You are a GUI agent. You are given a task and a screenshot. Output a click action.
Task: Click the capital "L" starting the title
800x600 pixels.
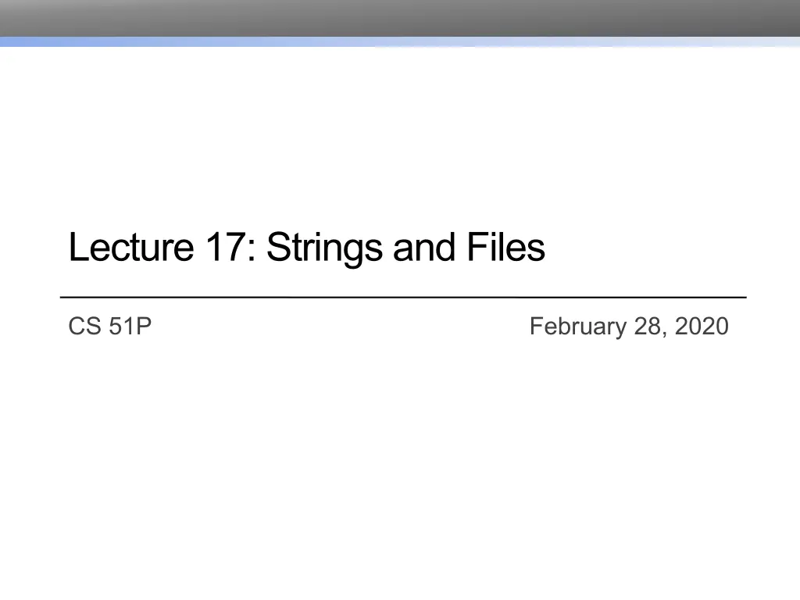(77, 248)
